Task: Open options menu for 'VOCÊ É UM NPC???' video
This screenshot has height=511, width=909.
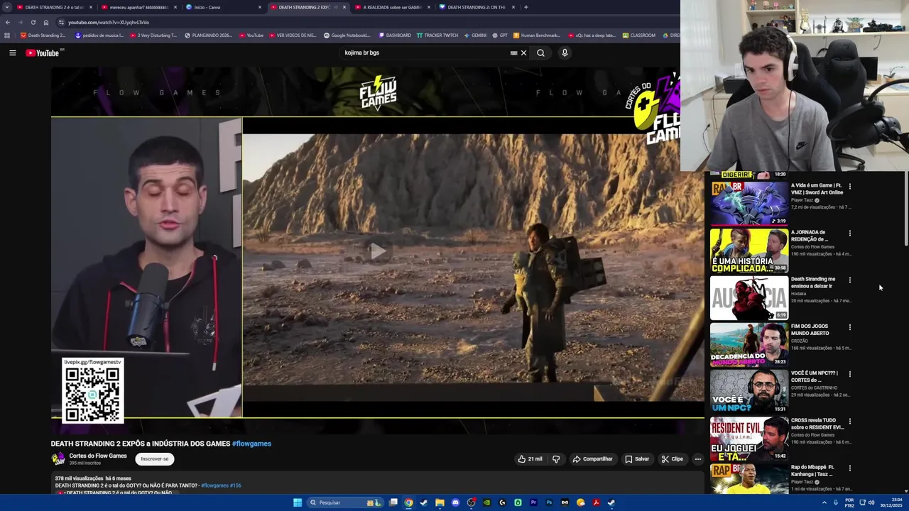Action: [x=850, y=374]
